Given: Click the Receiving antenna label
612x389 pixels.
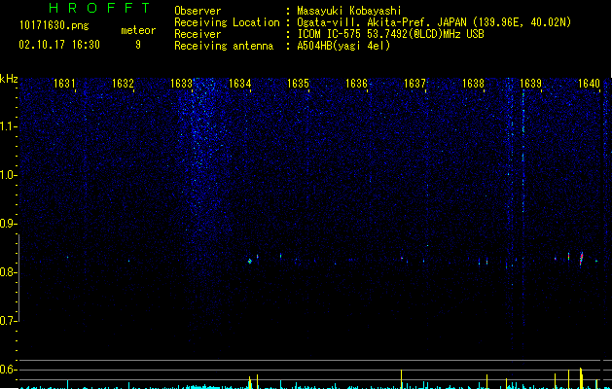Looking at the screenshot, I should [224, 46].
